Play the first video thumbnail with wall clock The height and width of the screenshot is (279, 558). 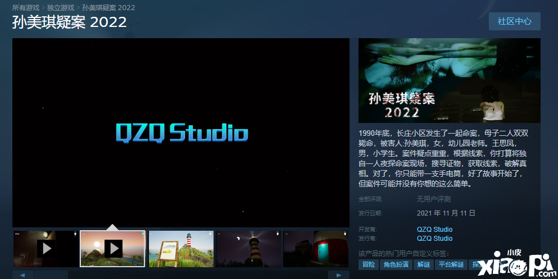[46, 249]
